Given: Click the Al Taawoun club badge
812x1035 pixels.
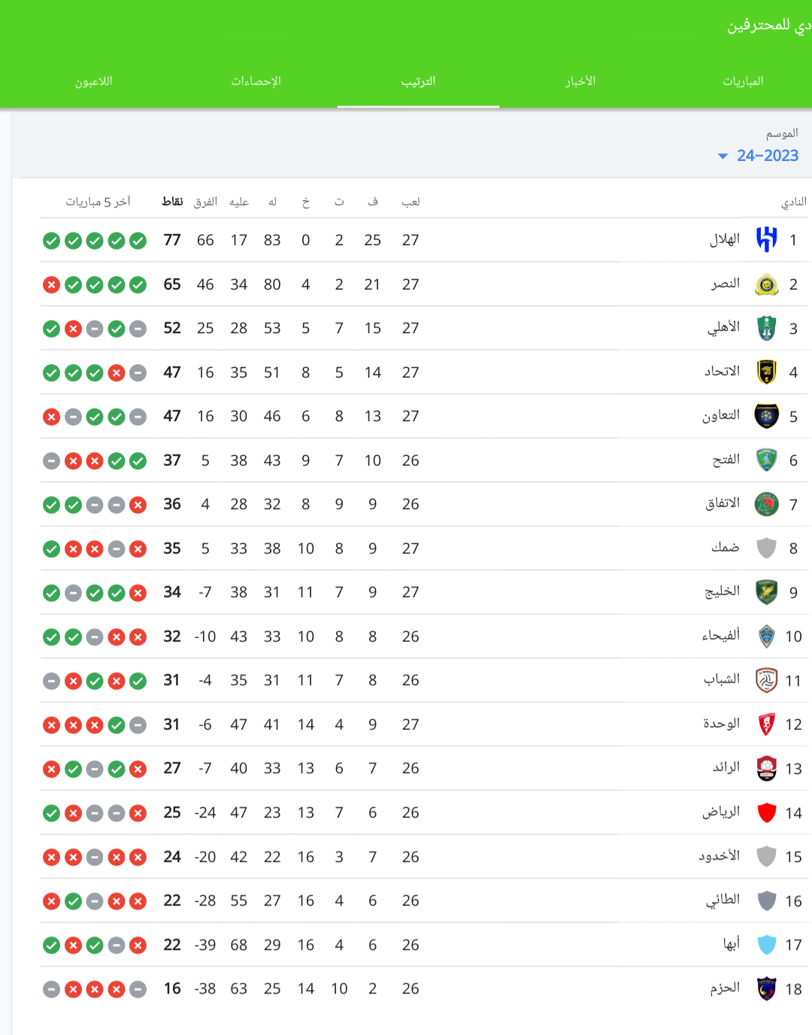Looking at the screenshot, I should click(x=766, y=416).
